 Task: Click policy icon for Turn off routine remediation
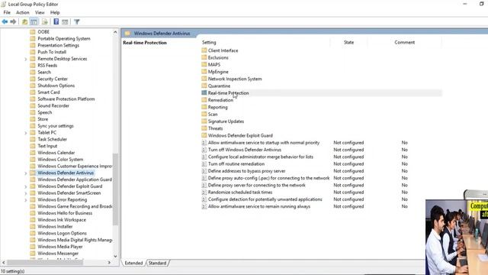(204, 163)
